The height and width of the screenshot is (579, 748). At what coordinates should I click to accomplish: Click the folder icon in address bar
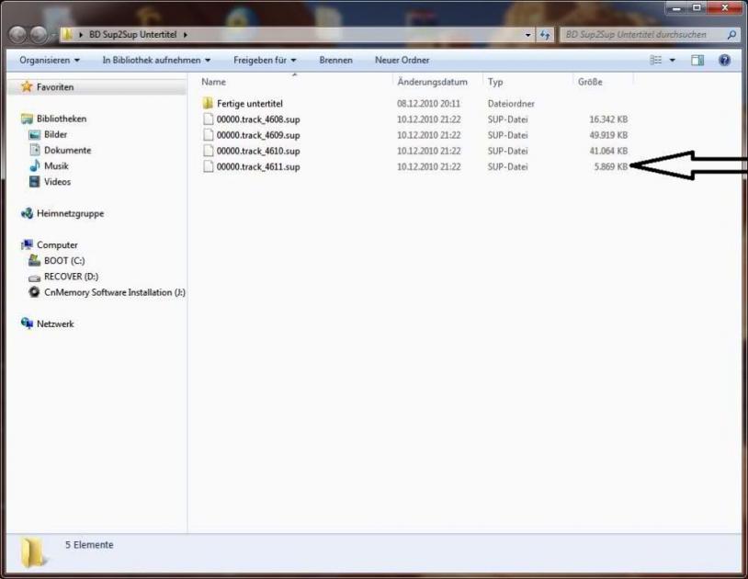(x=67, y=34)
